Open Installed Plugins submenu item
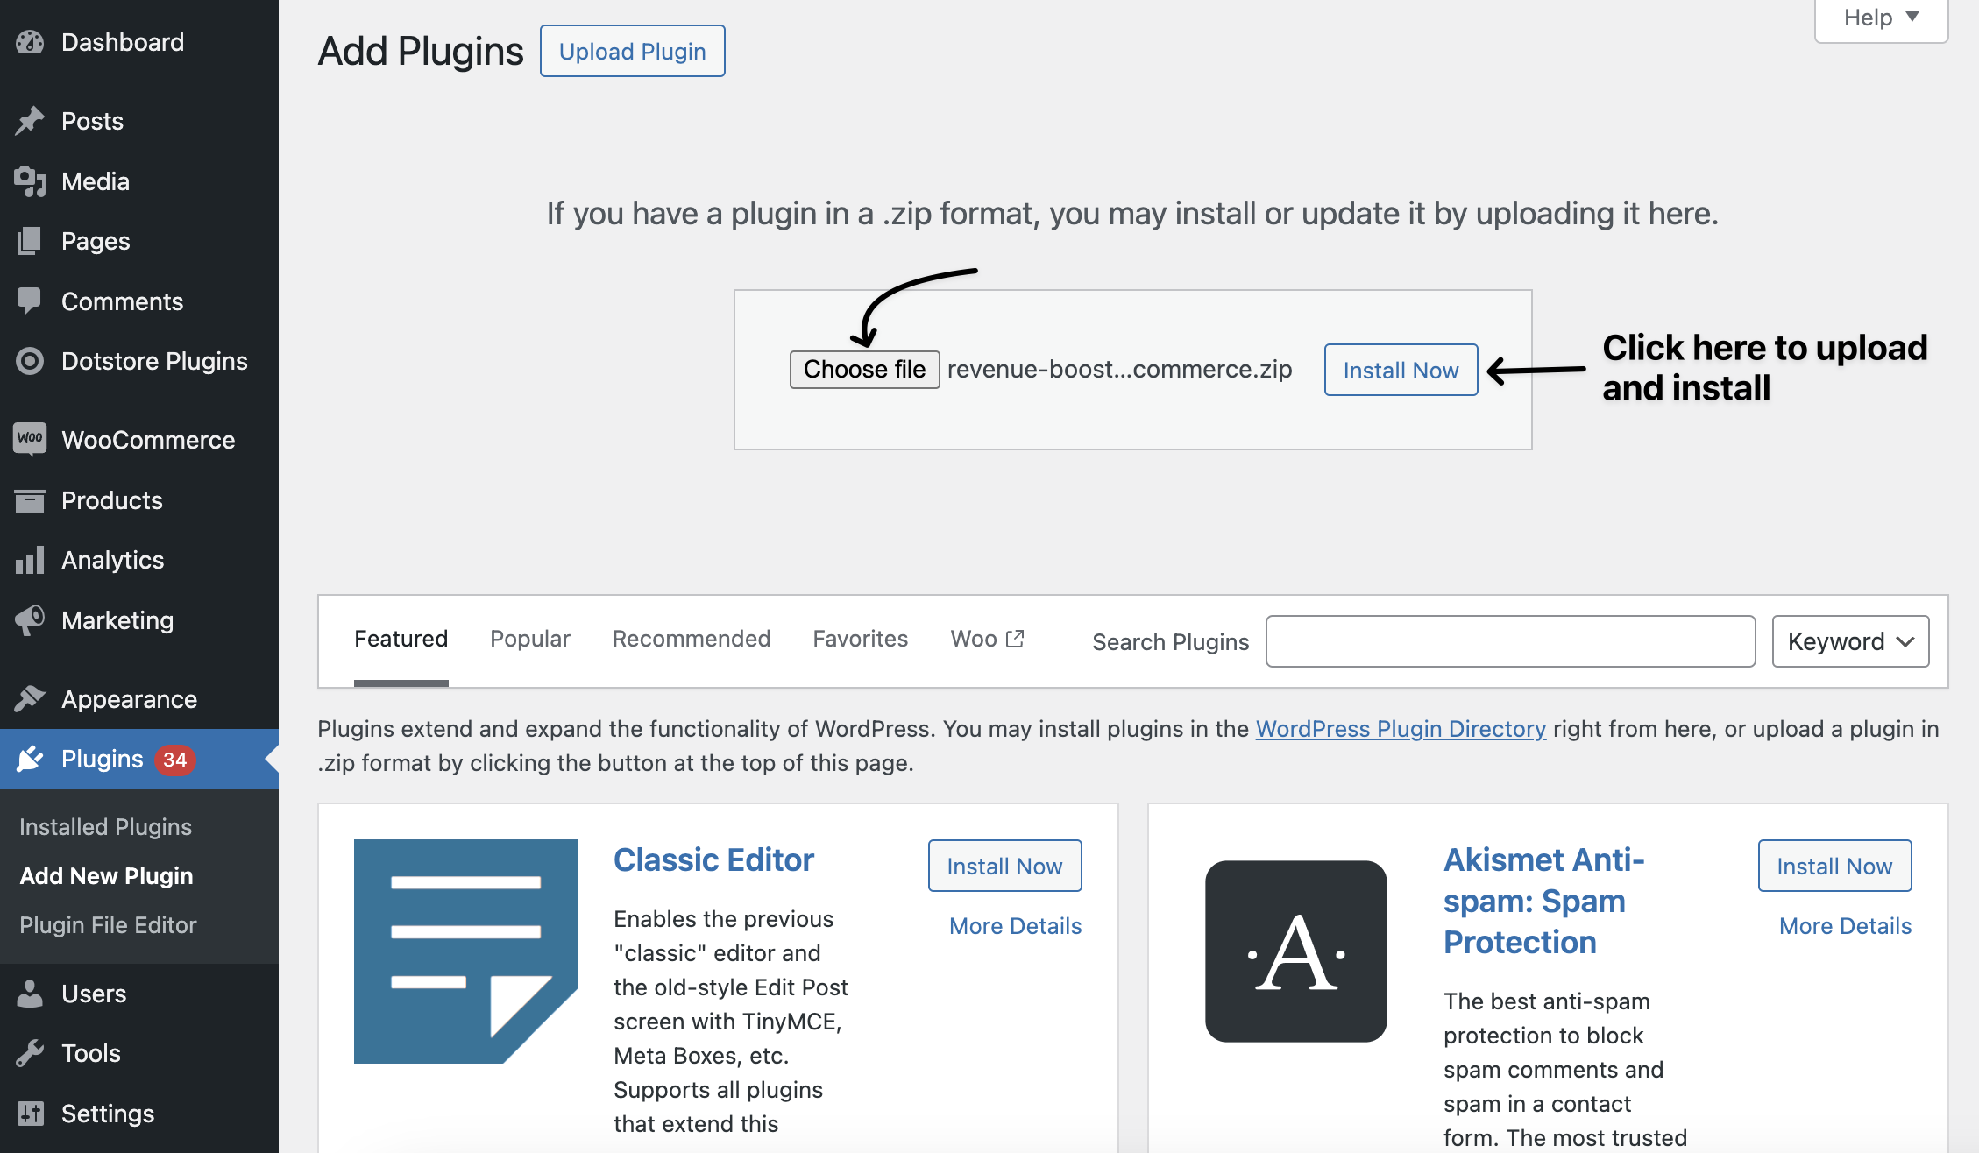This screenshot has height=1153, width=1979. 105,827
